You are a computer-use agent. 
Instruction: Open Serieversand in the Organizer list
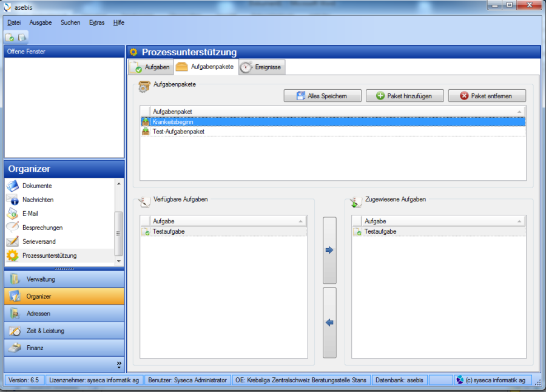point(59,242)
